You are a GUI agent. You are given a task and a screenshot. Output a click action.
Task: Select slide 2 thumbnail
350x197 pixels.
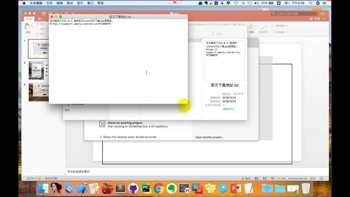tap(39, 71)
